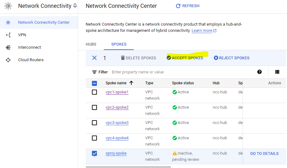This screenshot has width=287, height=168.
Task: Click the Hub column header
Action: (216, 83)
